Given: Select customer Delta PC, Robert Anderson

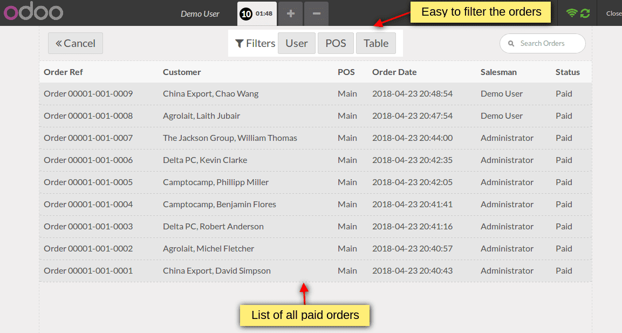Looking at the screenshot, I should [x=214, y=227].
